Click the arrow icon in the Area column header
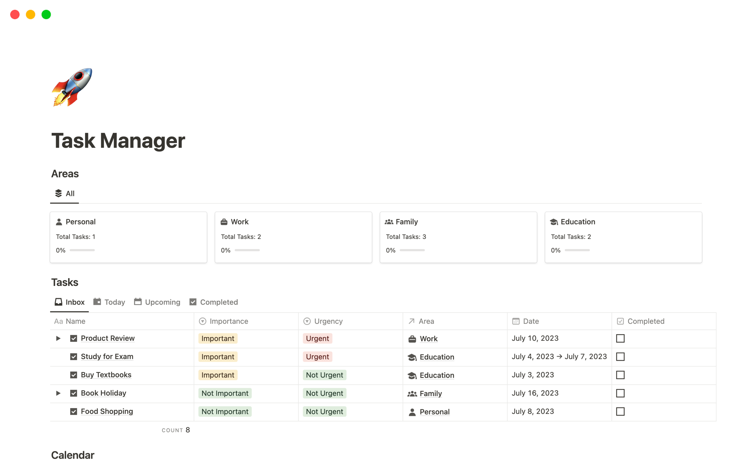 click(x=411, y=321)
